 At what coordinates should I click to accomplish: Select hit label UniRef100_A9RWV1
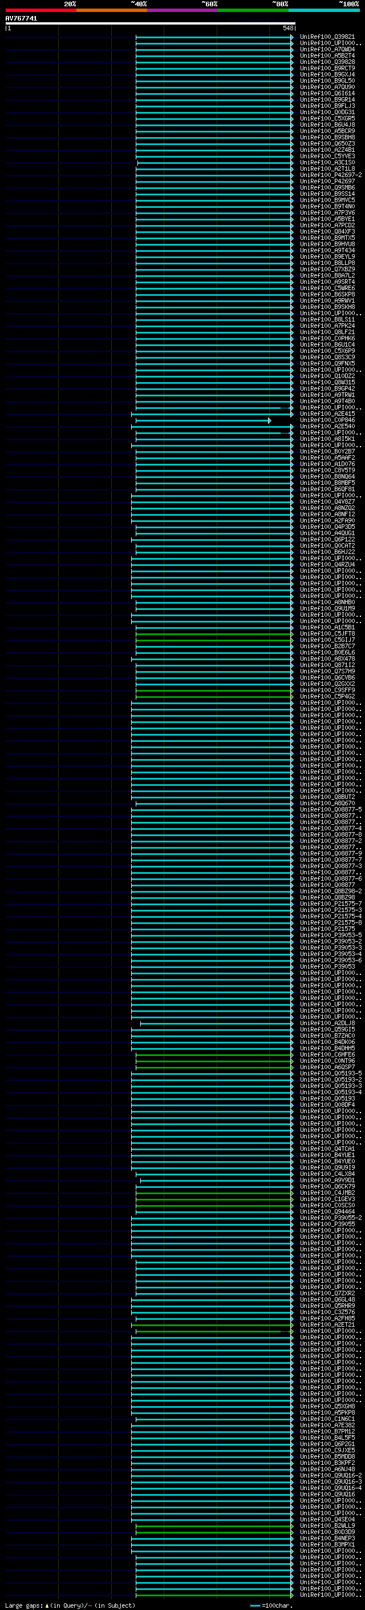coord(327,300)
